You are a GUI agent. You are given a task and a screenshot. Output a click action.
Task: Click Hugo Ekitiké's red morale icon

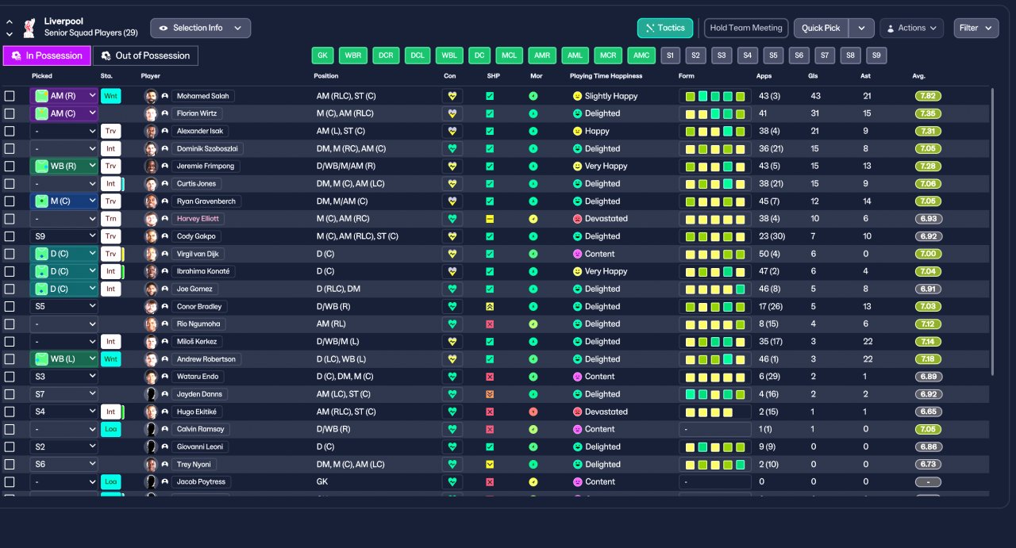[533, 412]
